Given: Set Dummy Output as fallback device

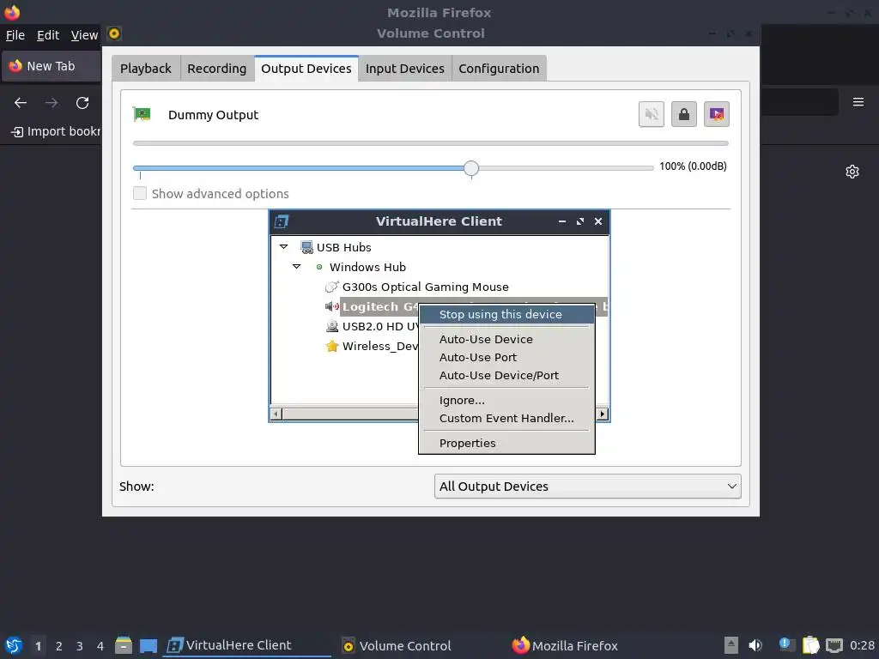Looking at the screenshot, I should 717,114.
